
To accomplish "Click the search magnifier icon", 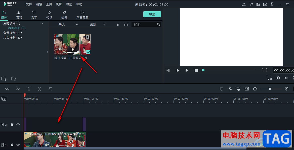I will [158, 24].
